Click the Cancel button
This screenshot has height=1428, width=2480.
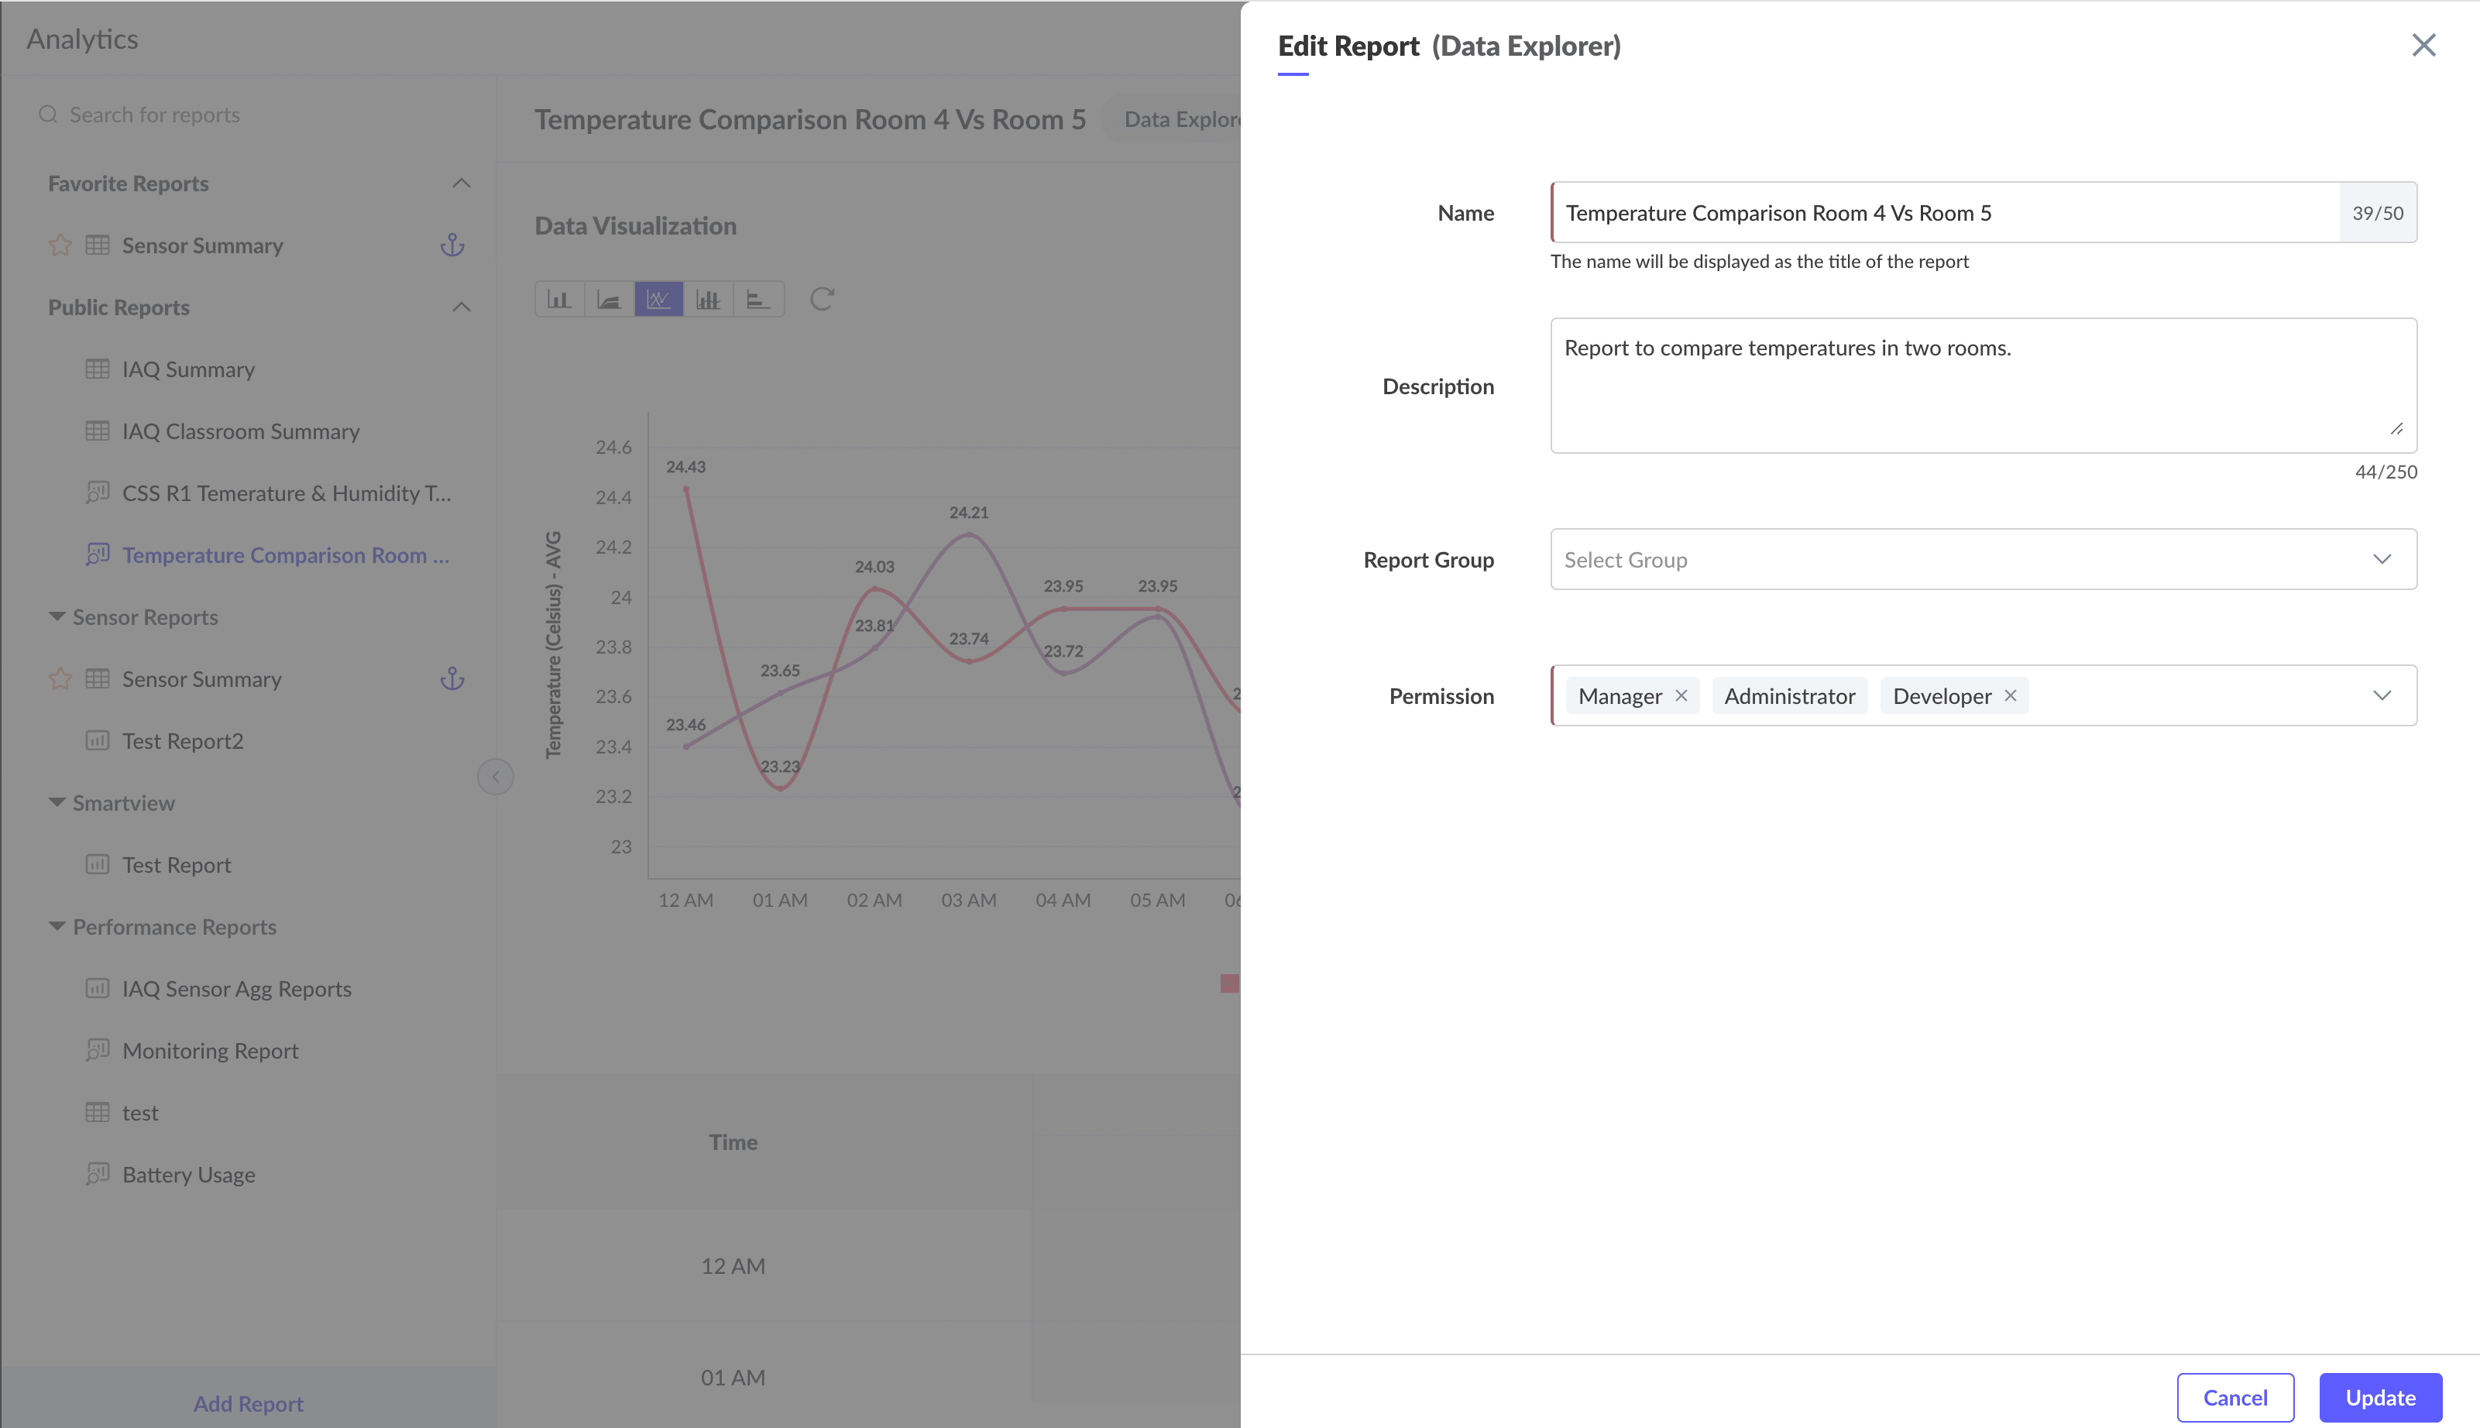2234,1398
